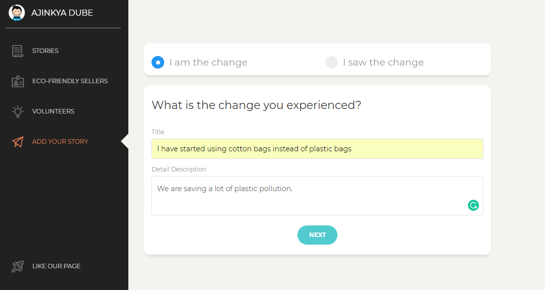
Task: Click the rocket icon in sidebar
Action: pos(18,266)
